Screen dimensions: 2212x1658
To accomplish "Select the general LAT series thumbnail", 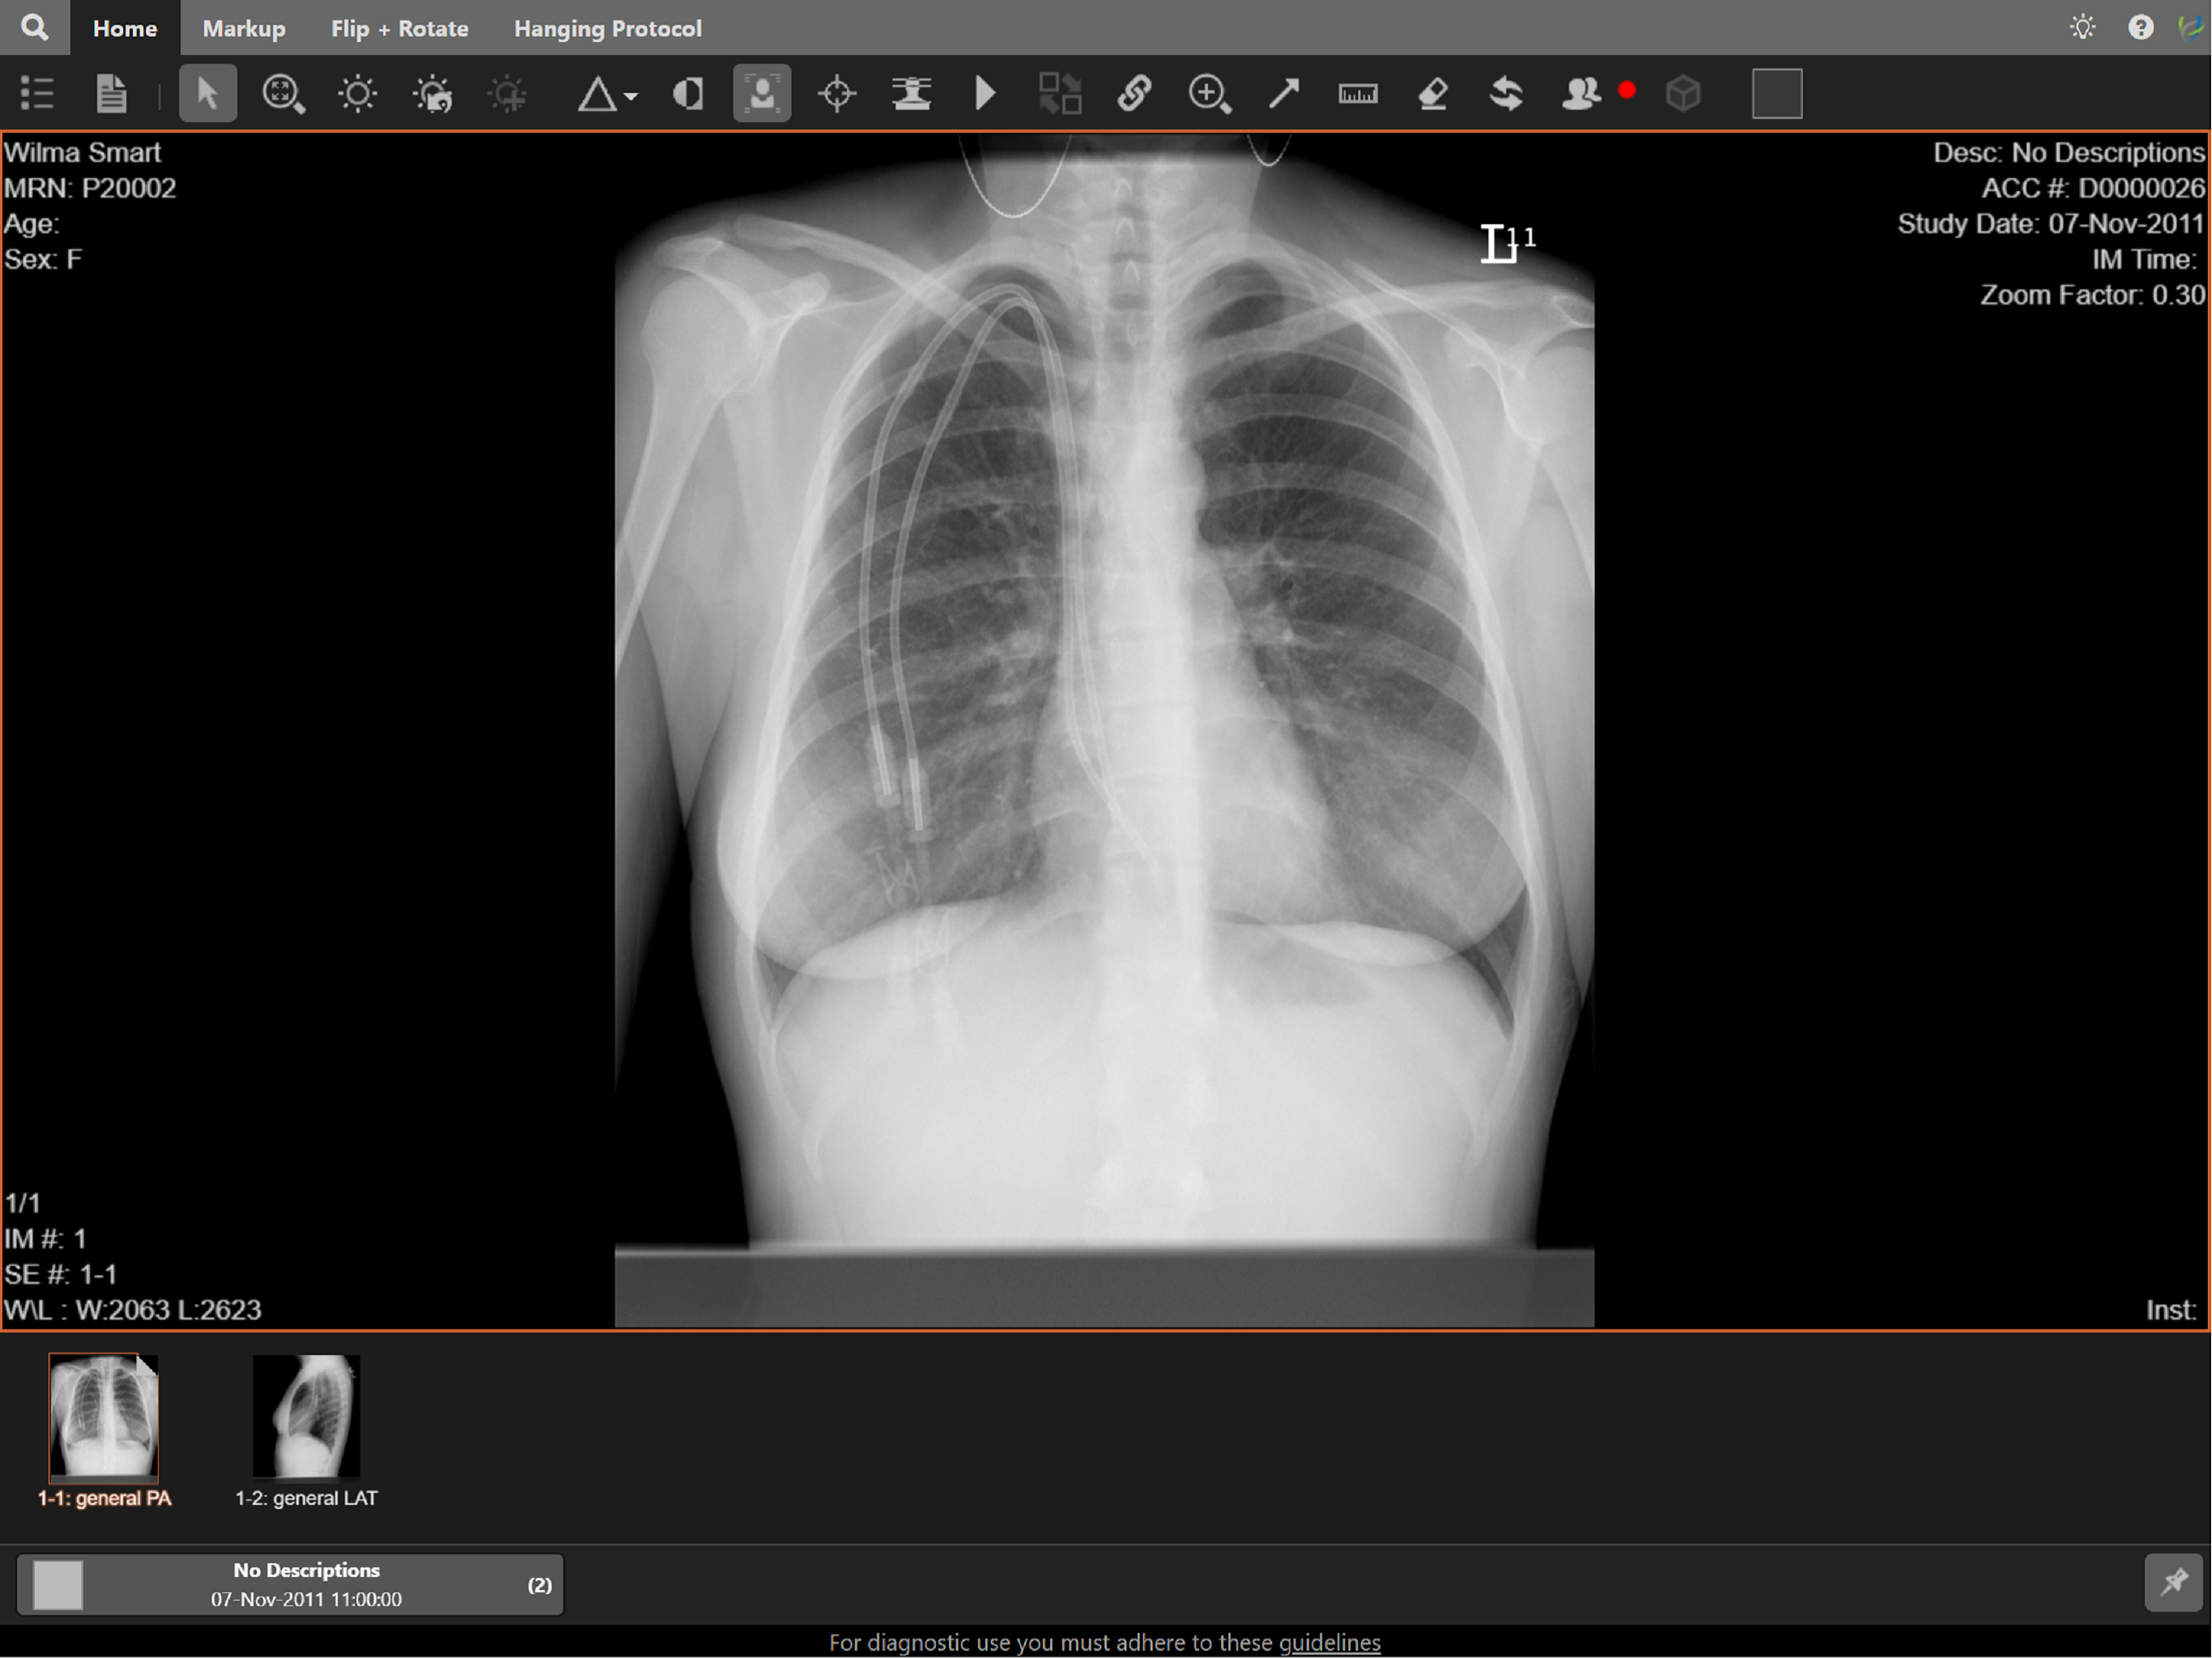I will [306, 1416].
